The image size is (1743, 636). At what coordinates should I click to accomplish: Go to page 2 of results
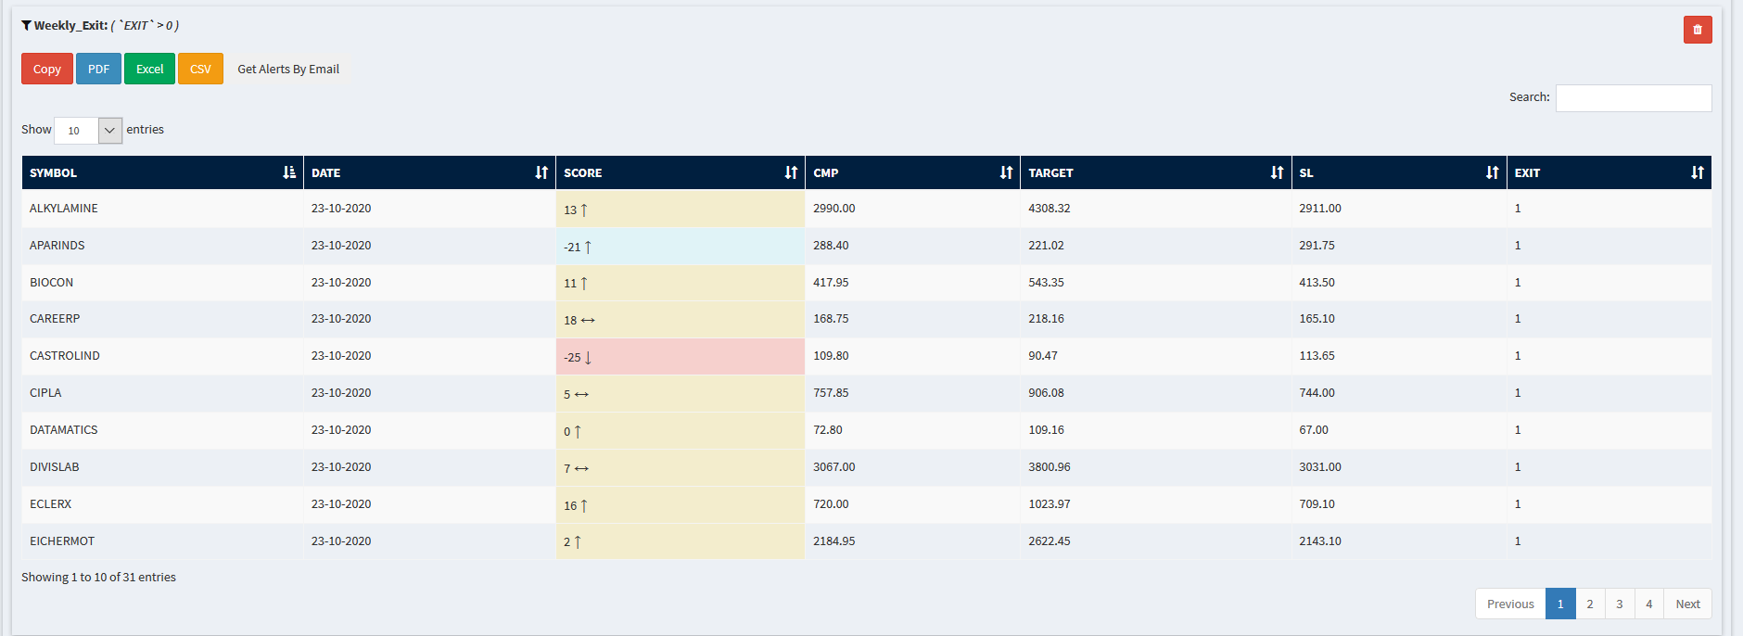click(1589, 604)
